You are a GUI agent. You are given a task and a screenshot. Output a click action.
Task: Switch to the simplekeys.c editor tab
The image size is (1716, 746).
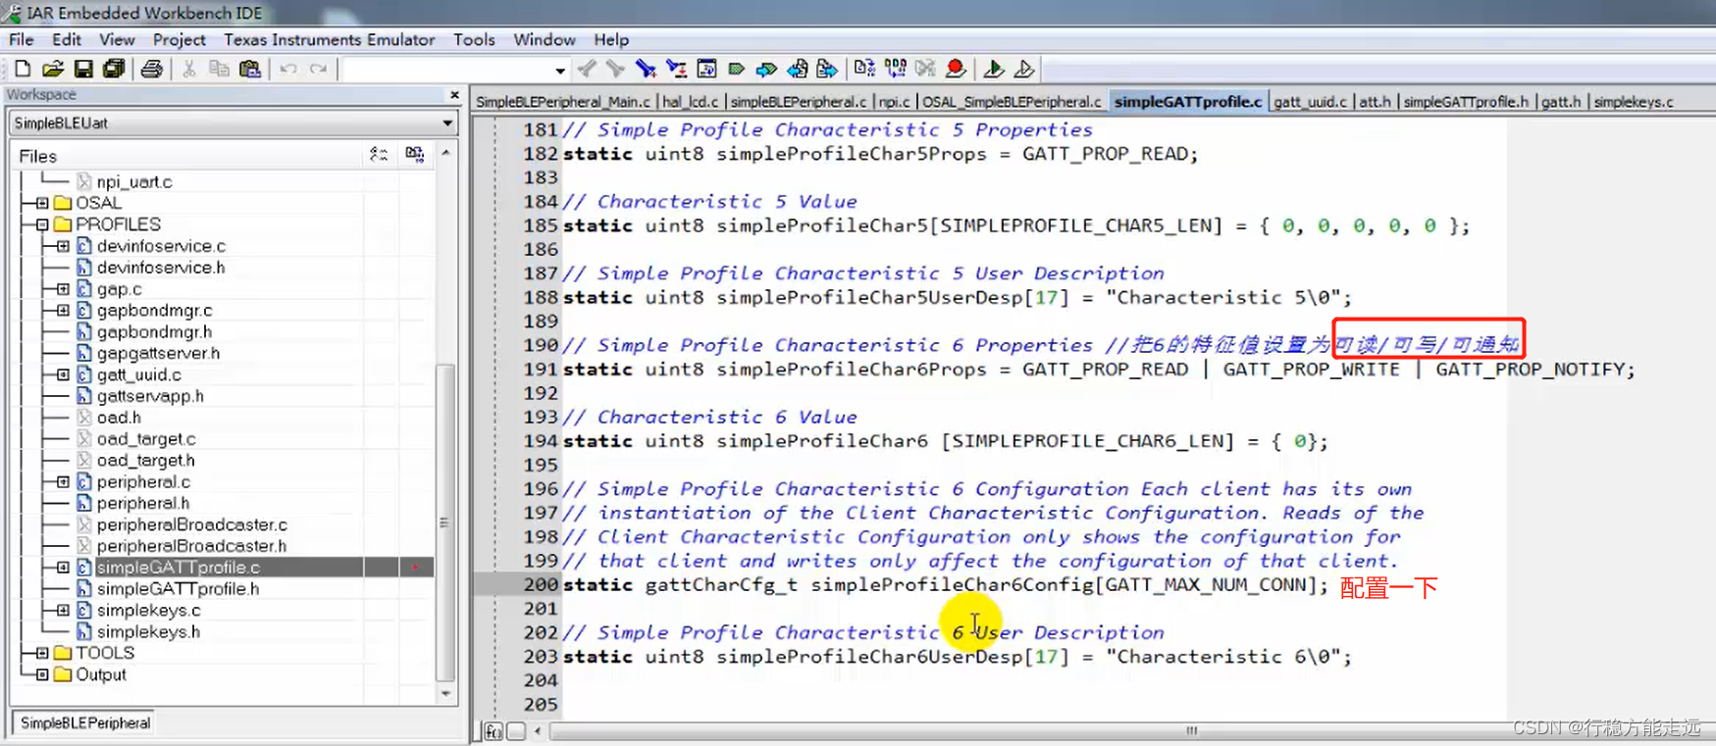coord(1634,102)
